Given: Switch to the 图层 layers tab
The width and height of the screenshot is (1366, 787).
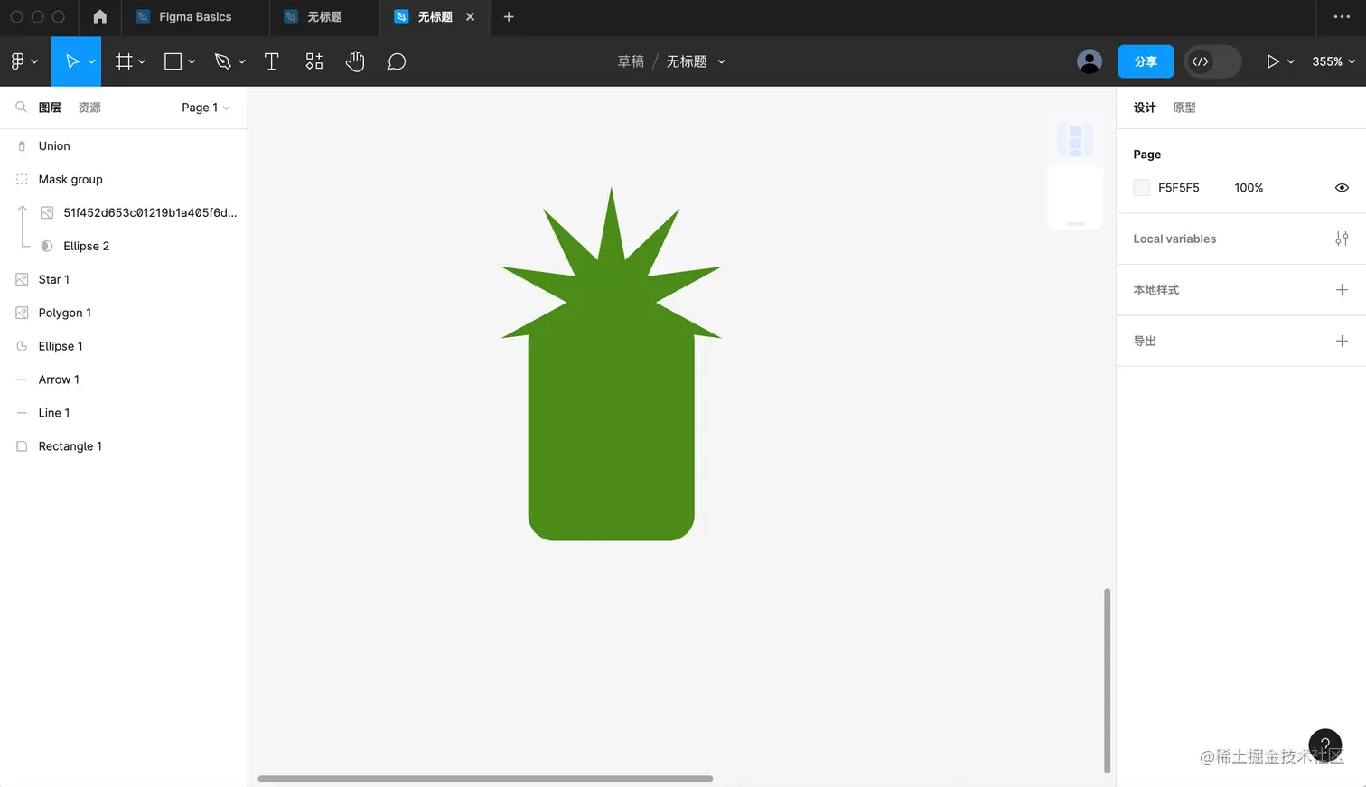Looking at the screenshot, I should tap(50, 108).
